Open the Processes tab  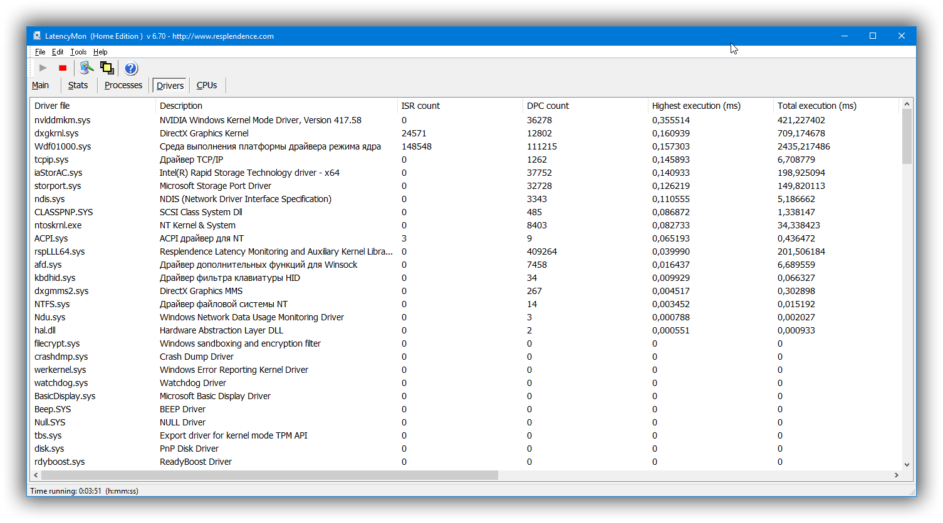123,85
